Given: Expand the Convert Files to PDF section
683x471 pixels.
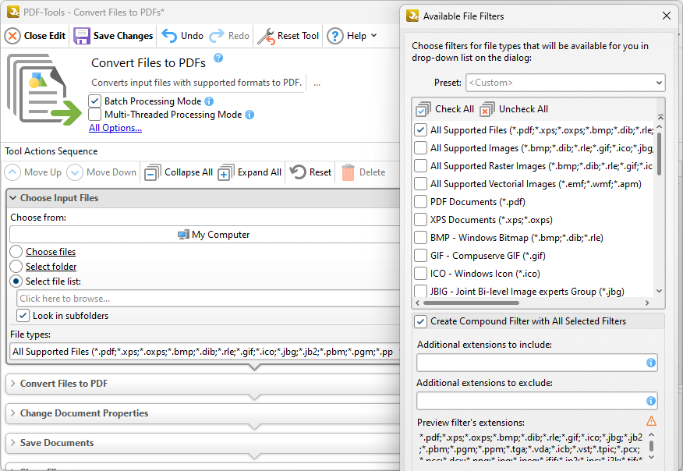Looking at the screenshot, I should pyautogui.click(x=13, y=384).
